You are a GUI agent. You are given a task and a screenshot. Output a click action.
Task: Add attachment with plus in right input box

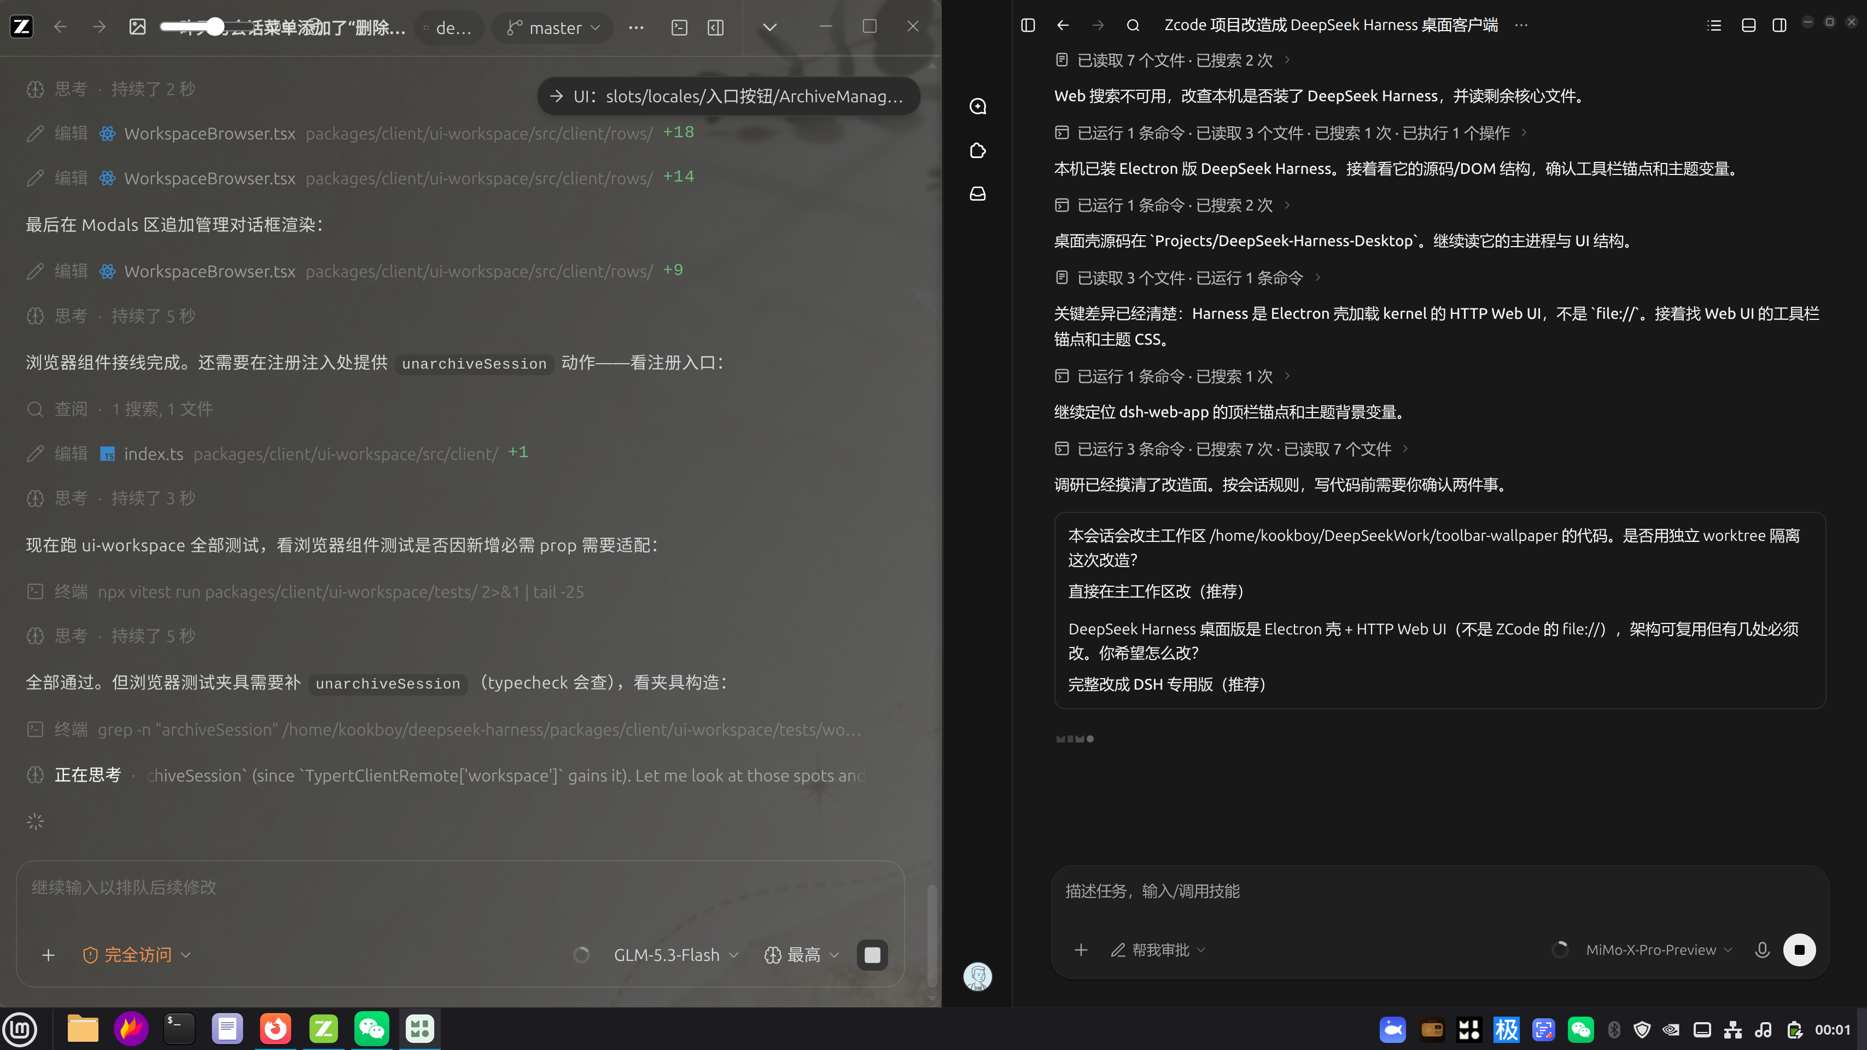tap(1081, 950)
